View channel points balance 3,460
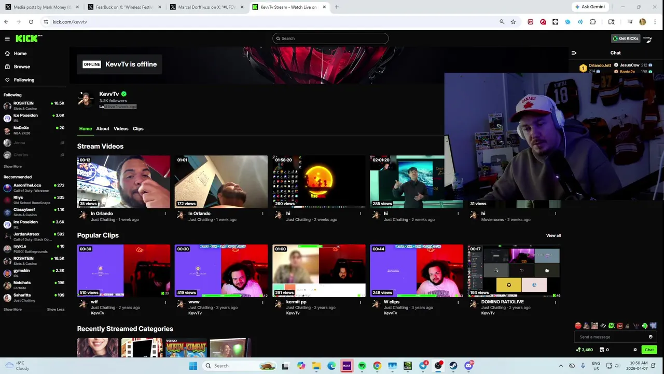Viewport: 664px width, 374px height. (x=585, y=350)
